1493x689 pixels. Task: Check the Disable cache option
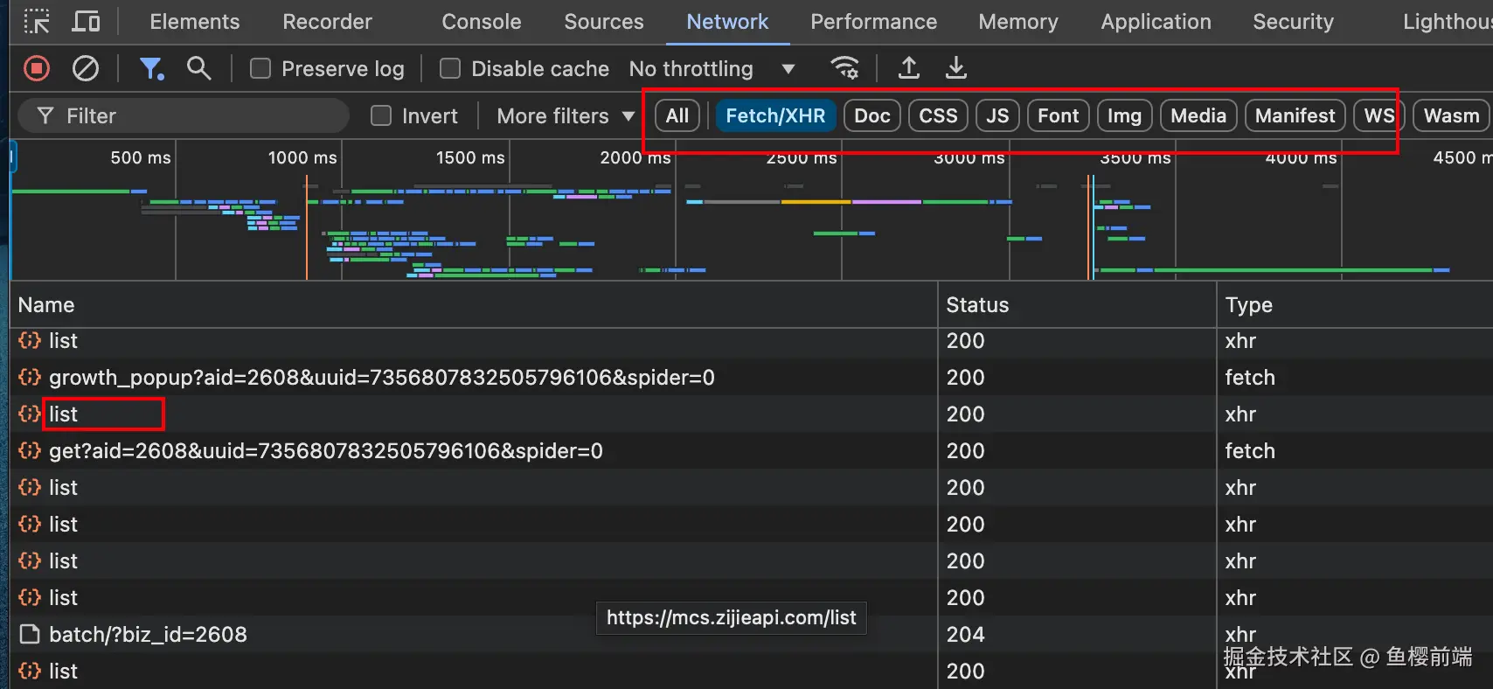tap(450, 68)
